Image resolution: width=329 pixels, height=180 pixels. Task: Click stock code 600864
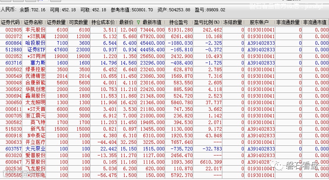[14, 43]
